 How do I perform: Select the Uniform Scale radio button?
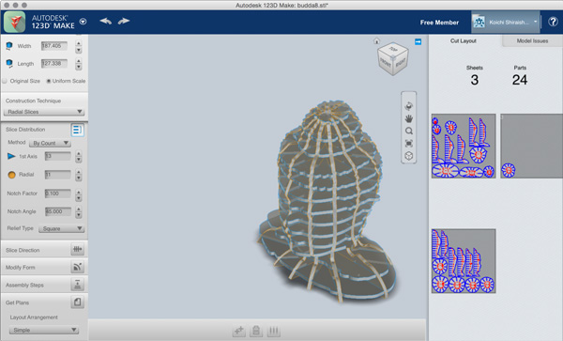coord(49,81)
